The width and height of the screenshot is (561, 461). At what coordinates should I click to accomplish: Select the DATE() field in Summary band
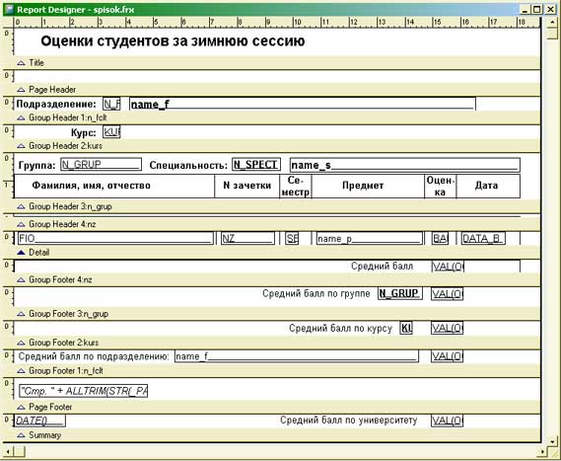[39, 421]
